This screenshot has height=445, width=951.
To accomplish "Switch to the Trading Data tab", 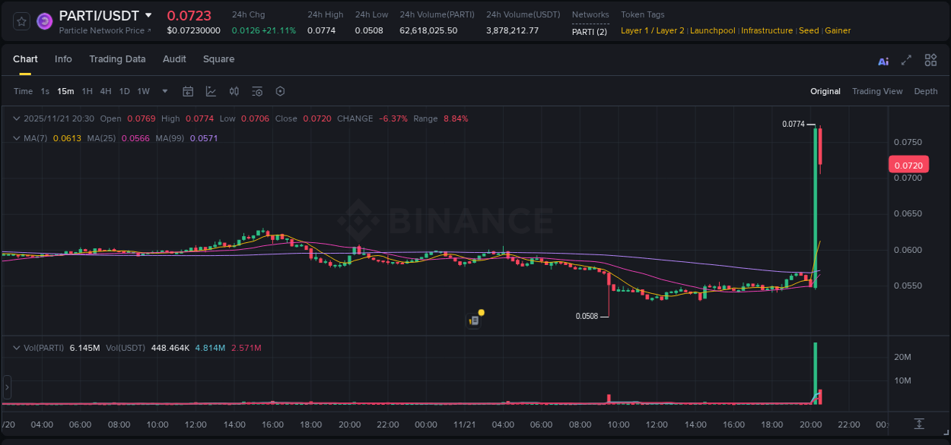I will (117, 59).
